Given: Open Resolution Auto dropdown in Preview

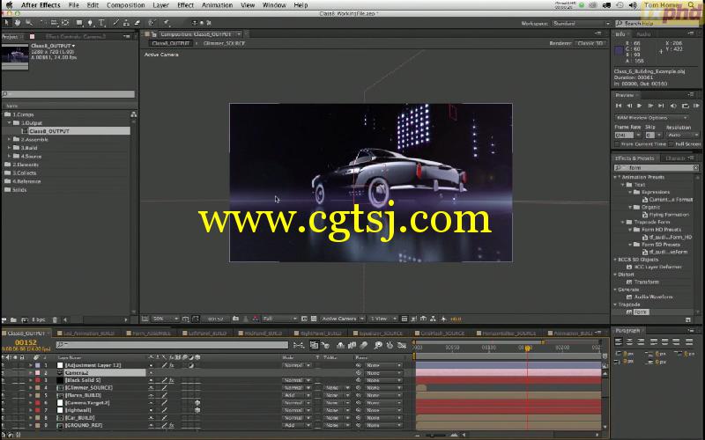Looking at the screenshot, I should point(682,135).
